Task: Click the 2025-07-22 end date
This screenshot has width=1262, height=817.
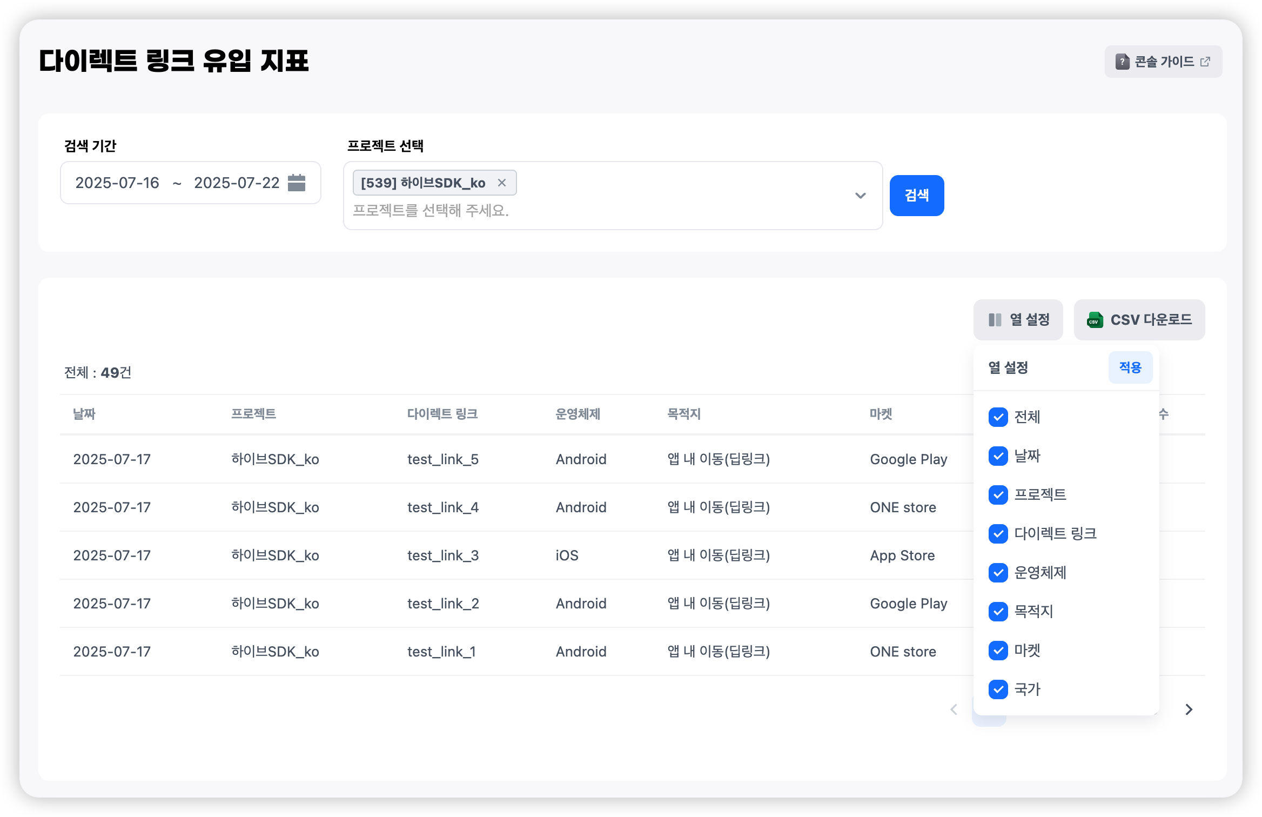Action: click(x=237, y=183)
